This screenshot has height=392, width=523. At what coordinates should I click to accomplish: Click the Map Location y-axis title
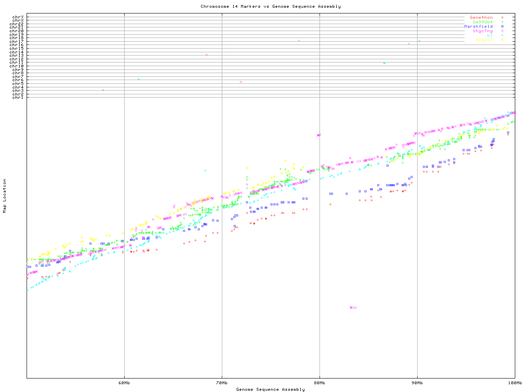(x=5, y=196)
